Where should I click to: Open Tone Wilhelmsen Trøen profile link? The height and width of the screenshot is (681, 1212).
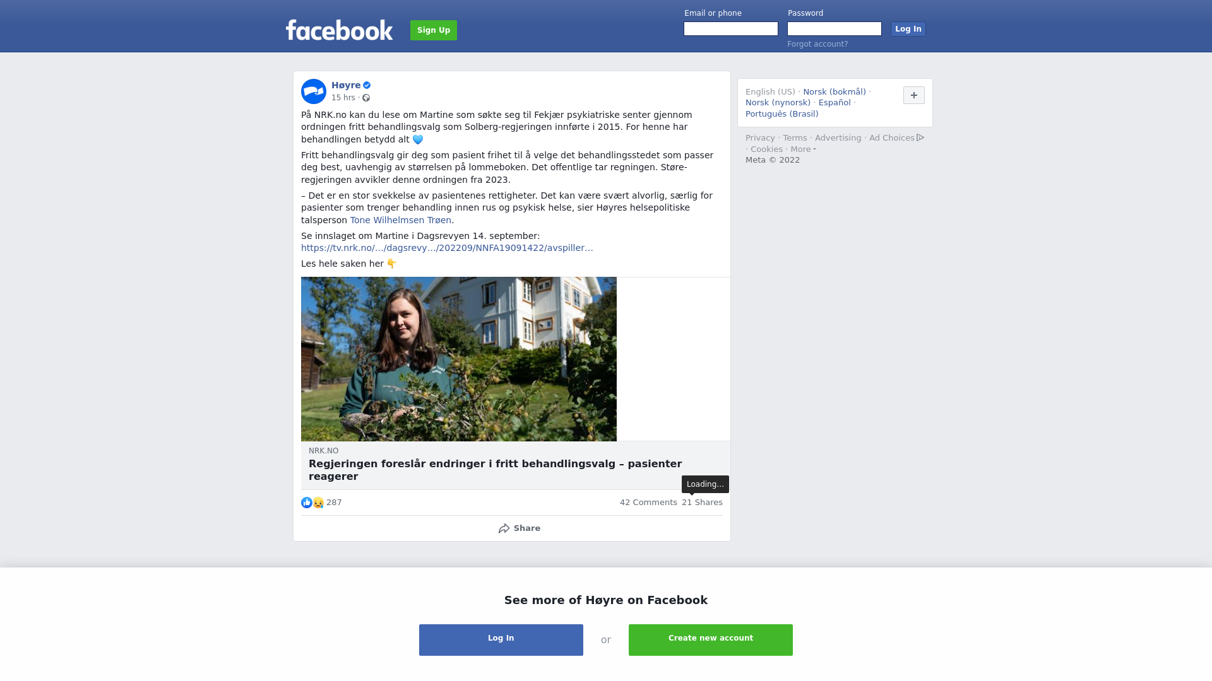point(401,220)
